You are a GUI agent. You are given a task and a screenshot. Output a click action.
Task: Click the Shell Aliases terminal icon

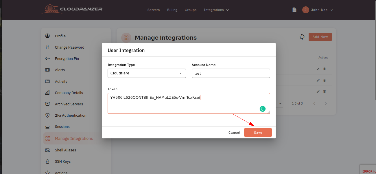(x=47, y=150)
